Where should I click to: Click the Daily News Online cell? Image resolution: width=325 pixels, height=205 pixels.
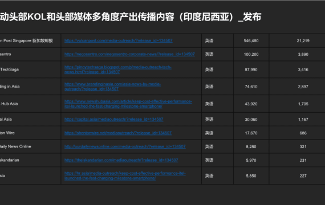pos(30,146)
